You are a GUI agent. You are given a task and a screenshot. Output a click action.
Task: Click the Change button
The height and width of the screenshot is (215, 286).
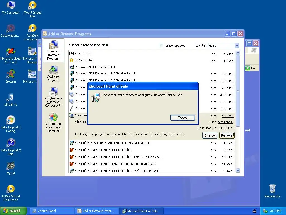[210, 135]
